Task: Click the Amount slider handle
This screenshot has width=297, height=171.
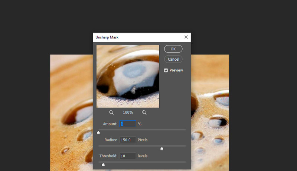Action: tap(98, 132)
